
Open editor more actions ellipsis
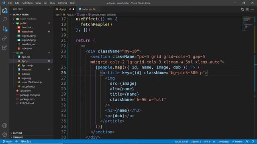tap(253, 9)
